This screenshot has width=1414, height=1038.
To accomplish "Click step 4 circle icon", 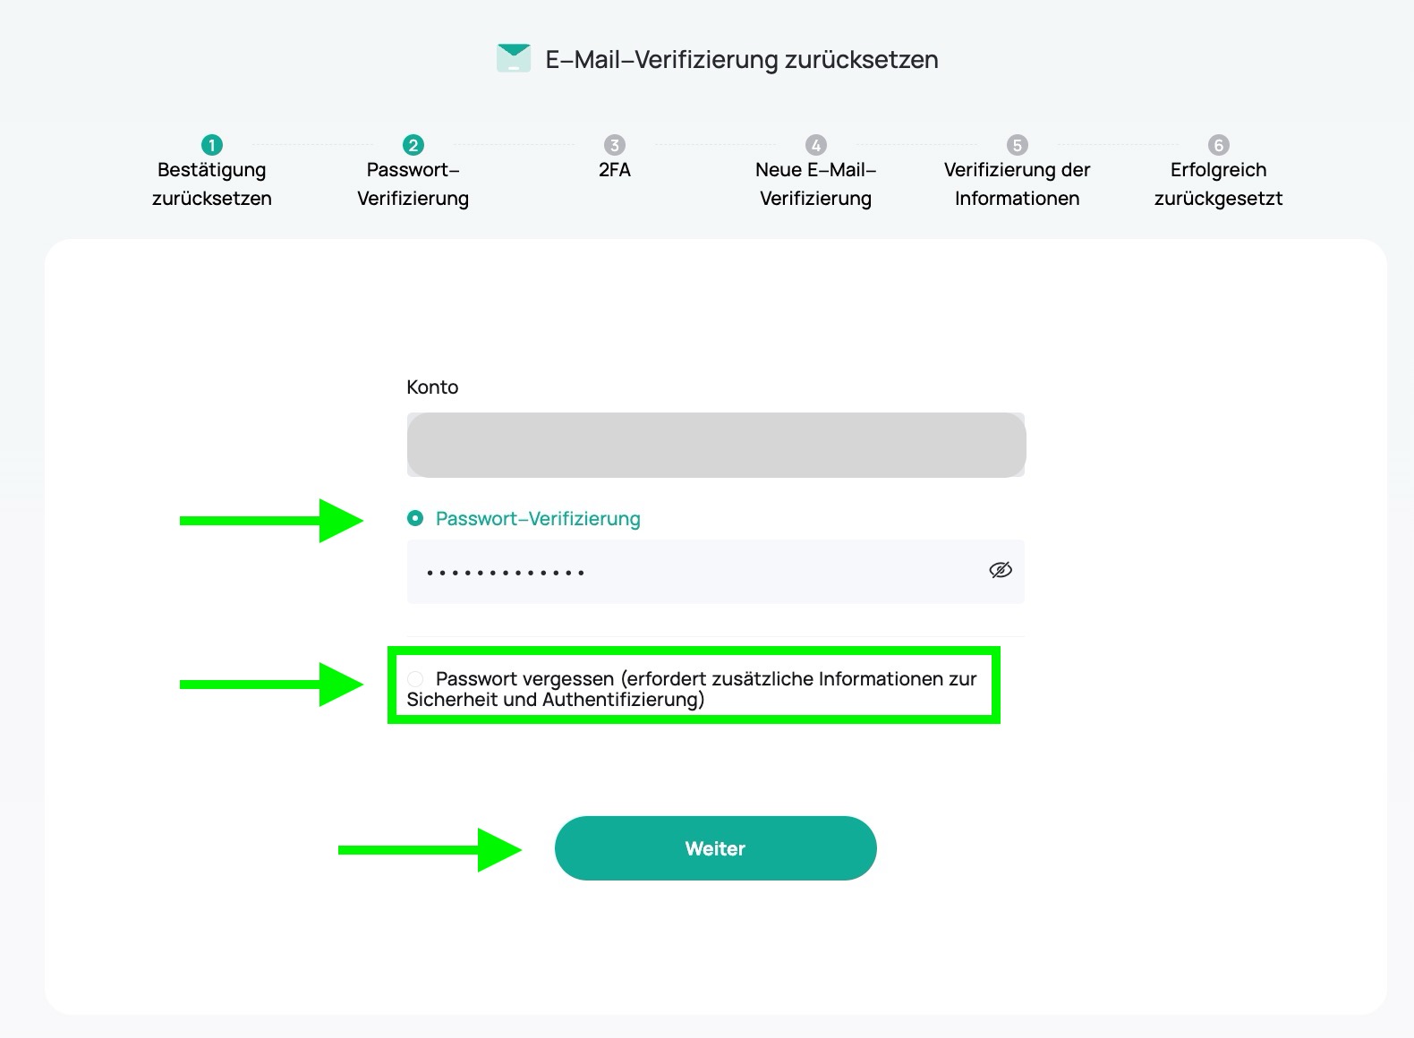I will (815, 145).
